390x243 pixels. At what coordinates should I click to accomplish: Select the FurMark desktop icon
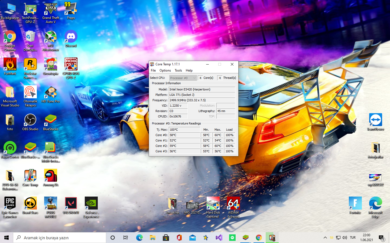(x=10, y=67)
